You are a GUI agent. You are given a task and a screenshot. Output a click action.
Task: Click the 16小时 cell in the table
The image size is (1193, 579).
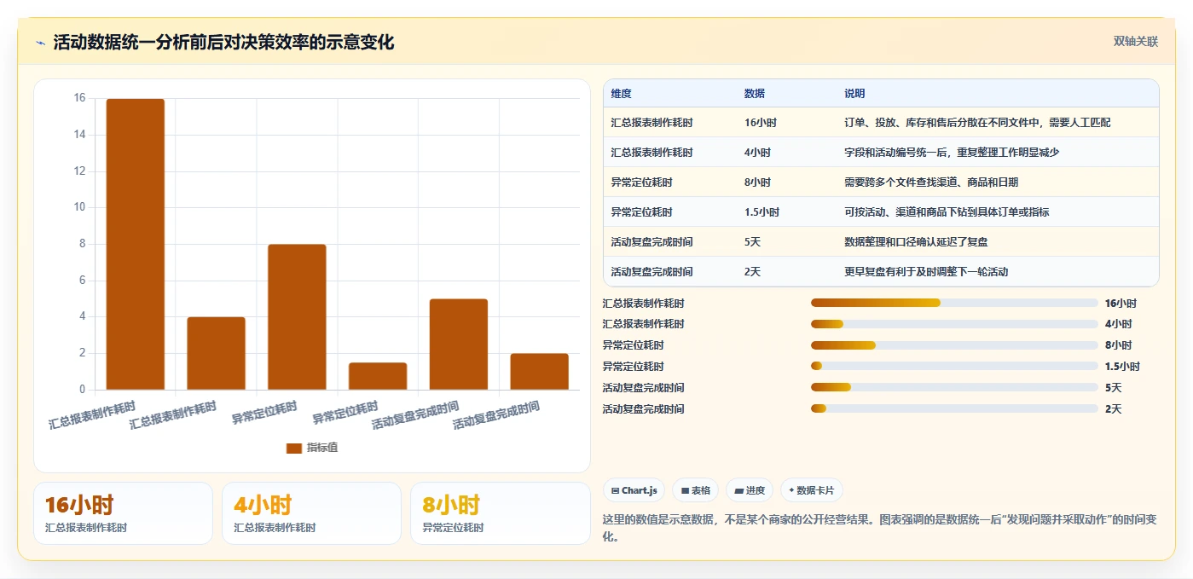click(761, 123)
